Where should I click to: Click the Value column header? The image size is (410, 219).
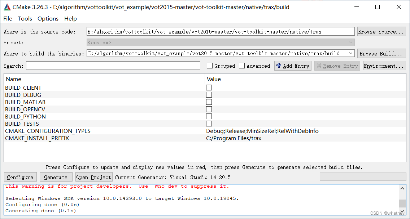pos(214,79)
